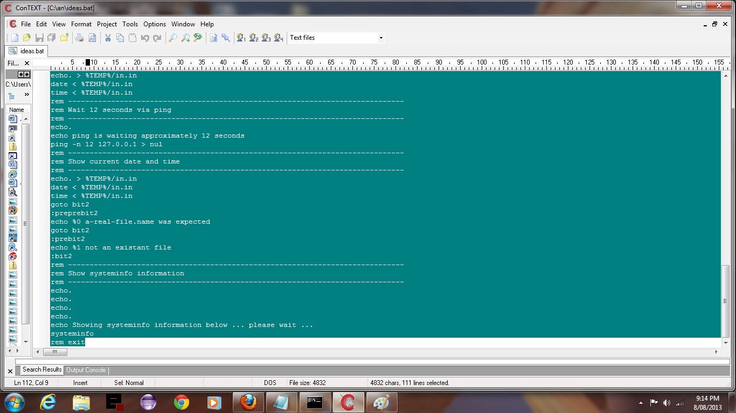Image resolution: width=736 pixels, height=413 pixels.
Task: Click file list scrollbar down arrow
Action: 26,341
